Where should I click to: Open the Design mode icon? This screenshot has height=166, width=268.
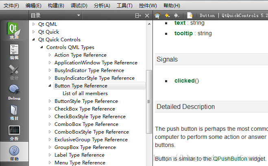[14, 72]
